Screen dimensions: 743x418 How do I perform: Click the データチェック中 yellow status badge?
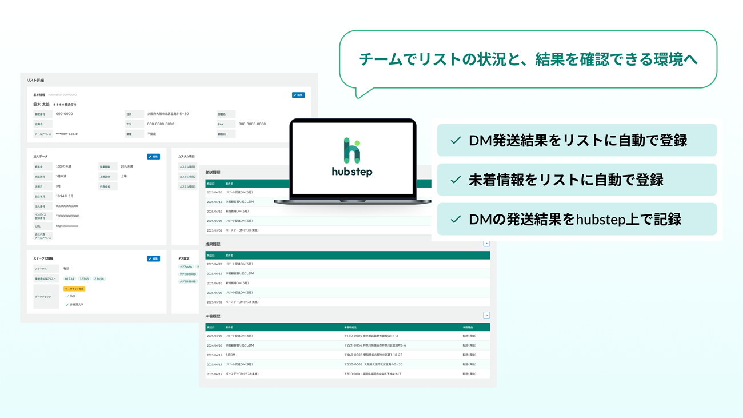[74, 289]
